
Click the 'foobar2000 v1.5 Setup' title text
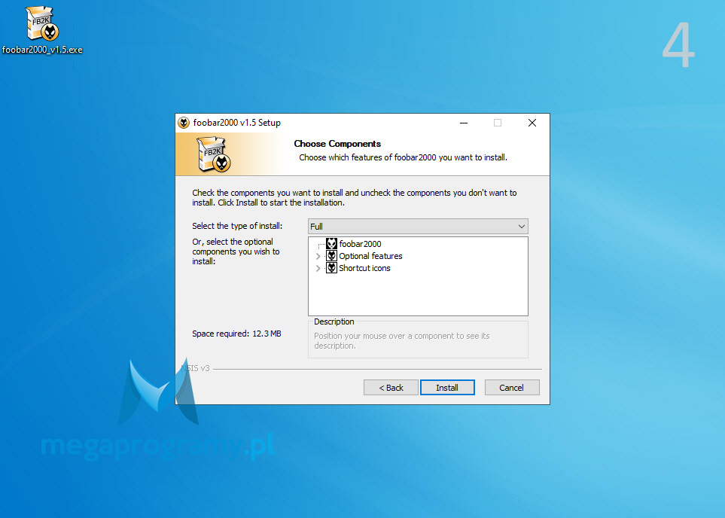tap(236, 123)
